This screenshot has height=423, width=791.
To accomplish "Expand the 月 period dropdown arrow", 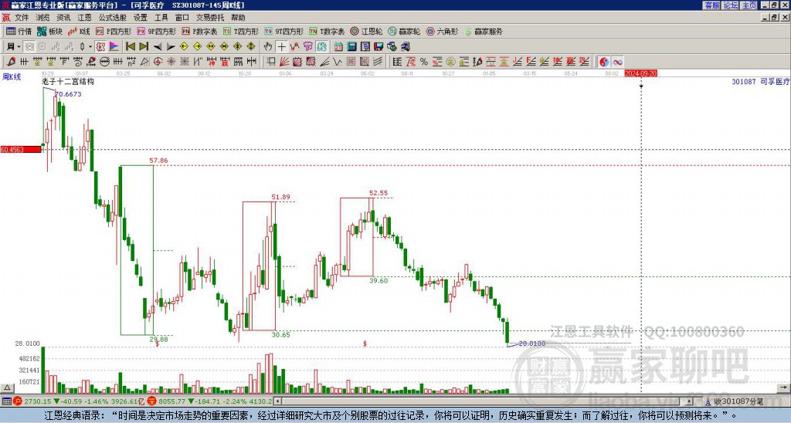I will (x=19, y=47).
